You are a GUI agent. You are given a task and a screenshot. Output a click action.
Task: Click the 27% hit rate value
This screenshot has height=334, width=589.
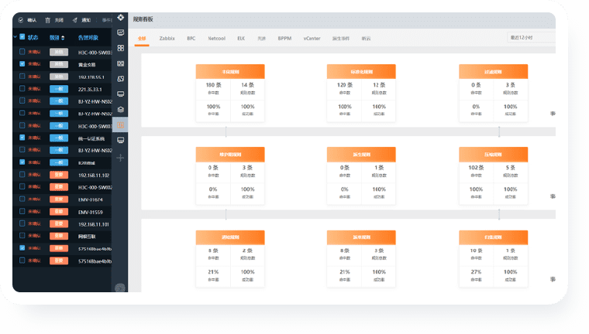pyautogui.click(x=476, y=272)
